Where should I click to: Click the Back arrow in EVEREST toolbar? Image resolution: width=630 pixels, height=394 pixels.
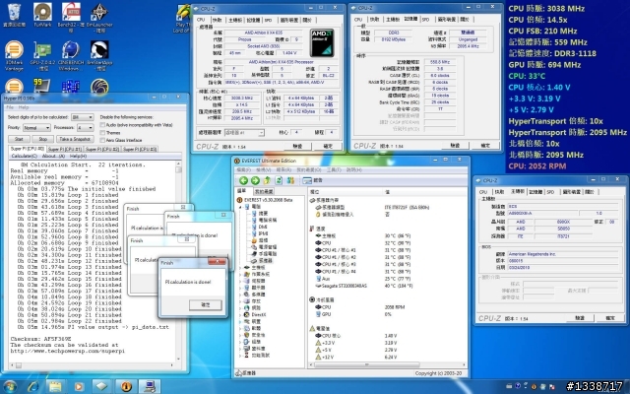[243, 180]
